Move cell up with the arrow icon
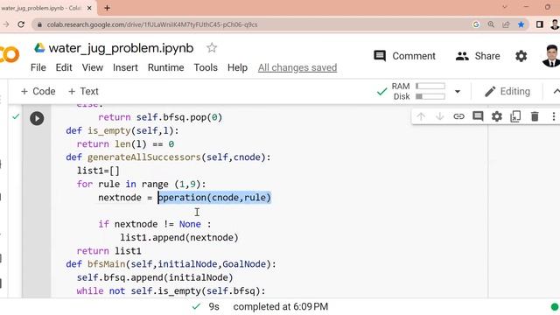 point(421,116)
